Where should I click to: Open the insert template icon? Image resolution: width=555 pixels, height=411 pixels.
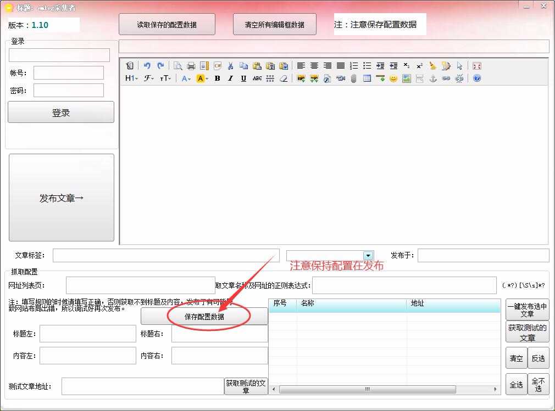(204, 65)
